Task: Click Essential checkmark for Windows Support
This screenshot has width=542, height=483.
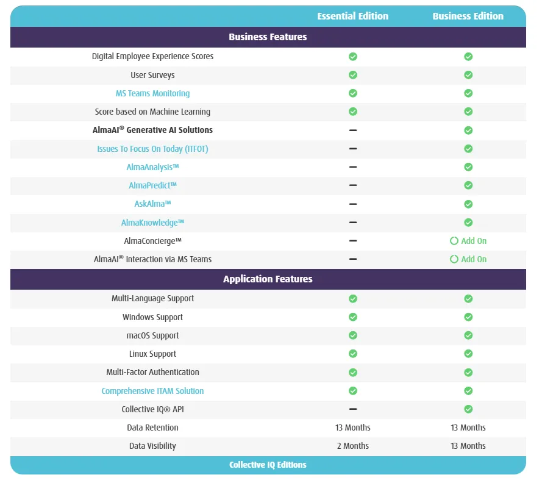Action: (353, 317)
